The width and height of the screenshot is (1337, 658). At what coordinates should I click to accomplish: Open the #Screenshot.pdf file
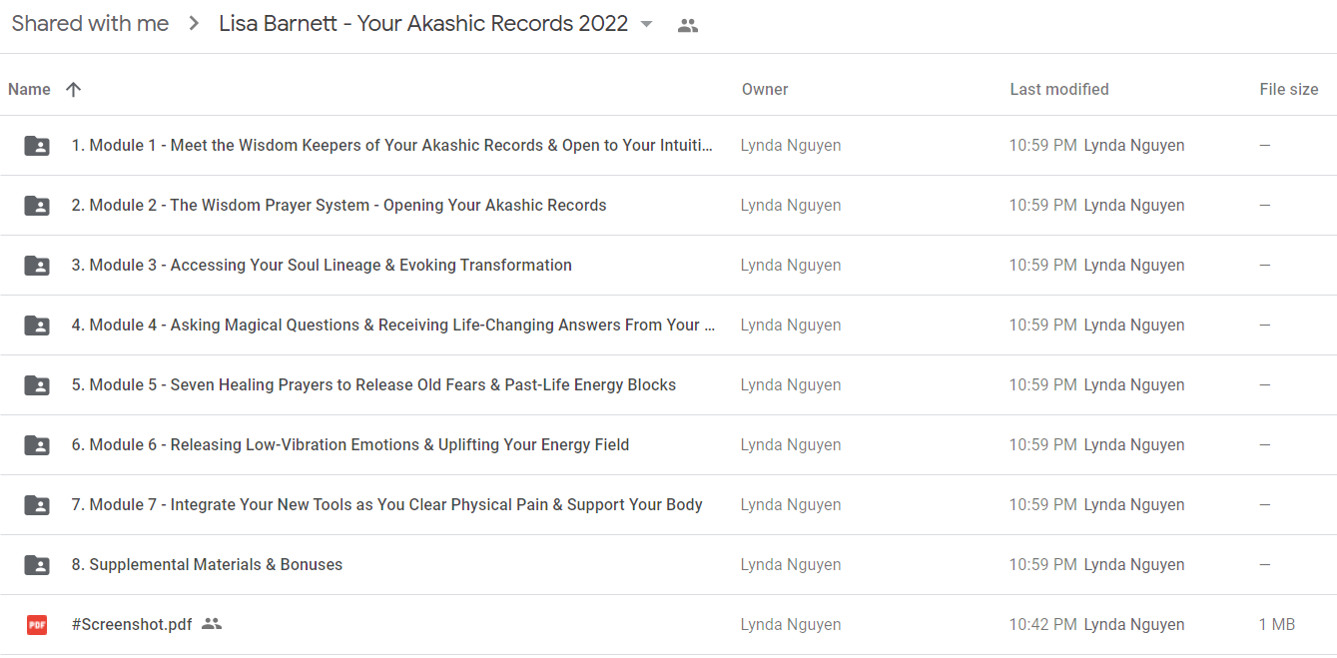(x=132, y=624)
